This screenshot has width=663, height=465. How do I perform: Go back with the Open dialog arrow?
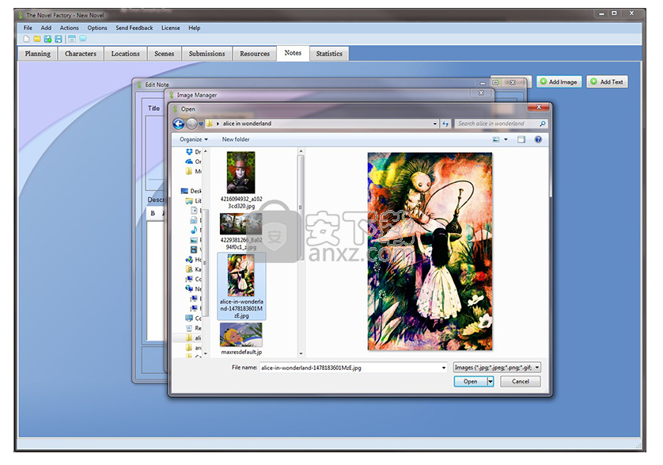point(179,124)
